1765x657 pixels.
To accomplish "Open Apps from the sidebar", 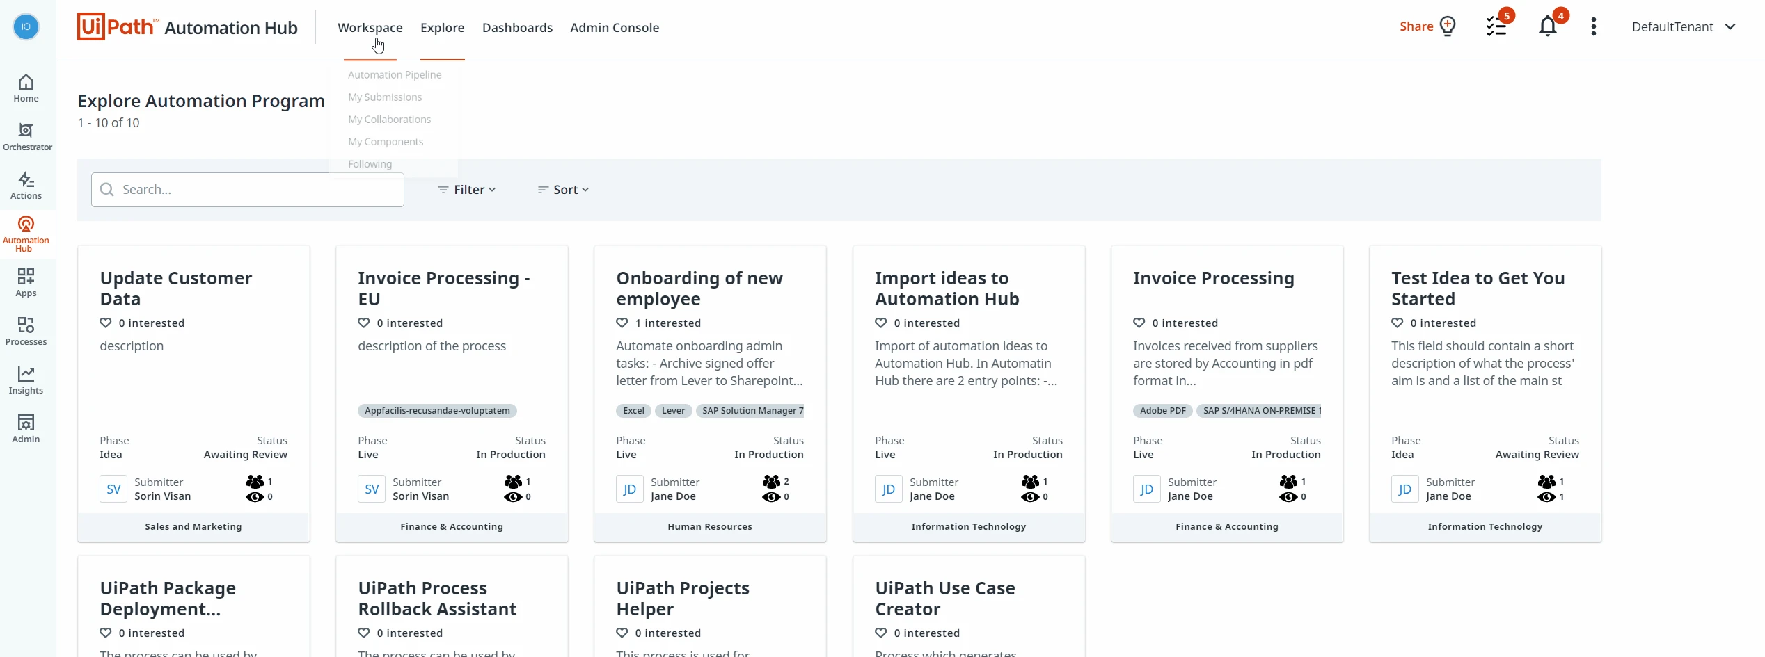I will point(26,283).
